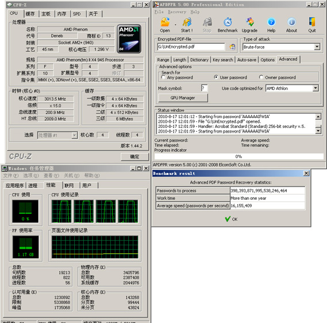The height and width of the screenshot is (323, 327).
Task: Expand the Use code optimized for dropdown
Action: (316, 88)
